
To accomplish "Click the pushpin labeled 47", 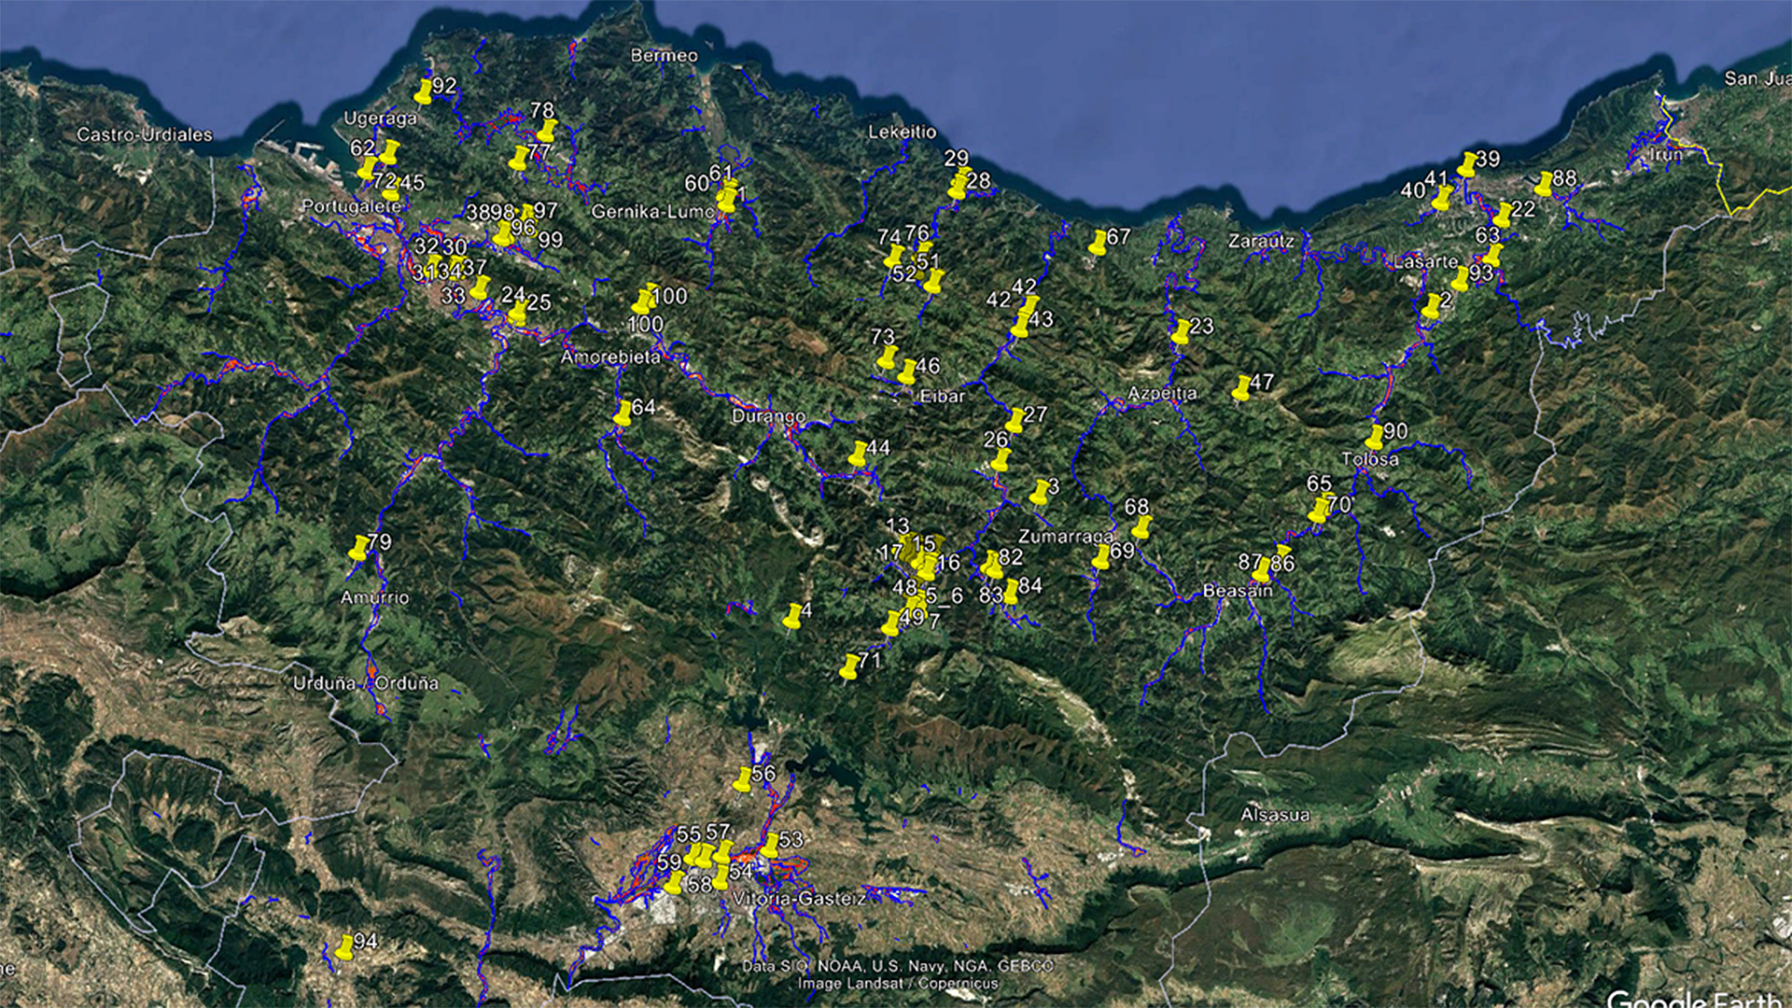I will click(1241, 388).
